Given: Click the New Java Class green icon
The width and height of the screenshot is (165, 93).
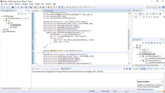Looking at the screenshot, I should pos(43,7).
